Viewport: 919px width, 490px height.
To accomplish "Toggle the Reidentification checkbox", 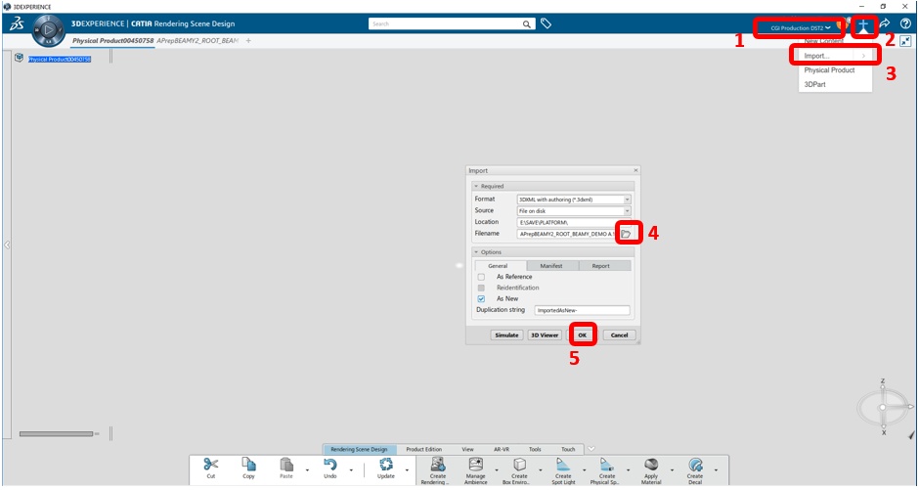I will [x=481, y=288].
